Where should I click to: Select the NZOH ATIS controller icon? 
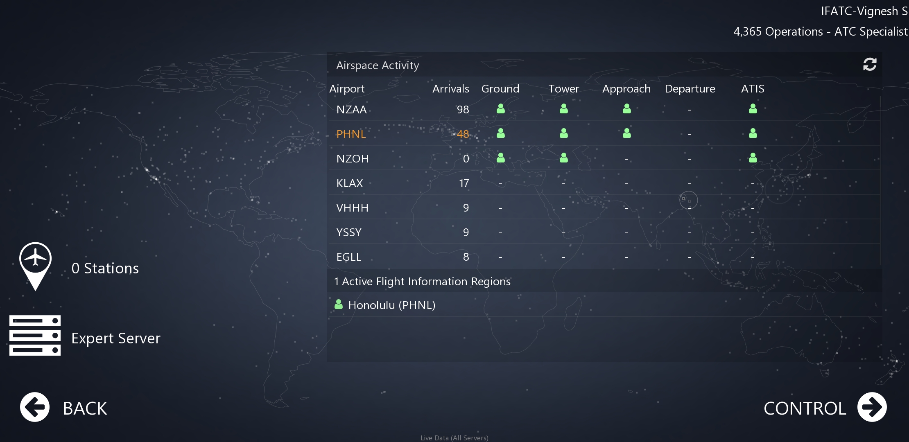click(x=753, y=158)
